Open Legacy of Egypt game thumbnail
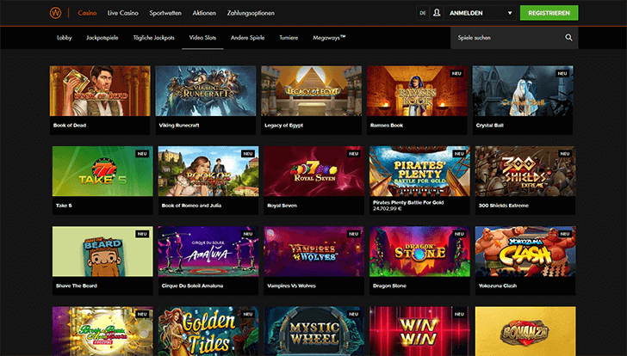The image size is (627, 356). [x=312, y=91]
